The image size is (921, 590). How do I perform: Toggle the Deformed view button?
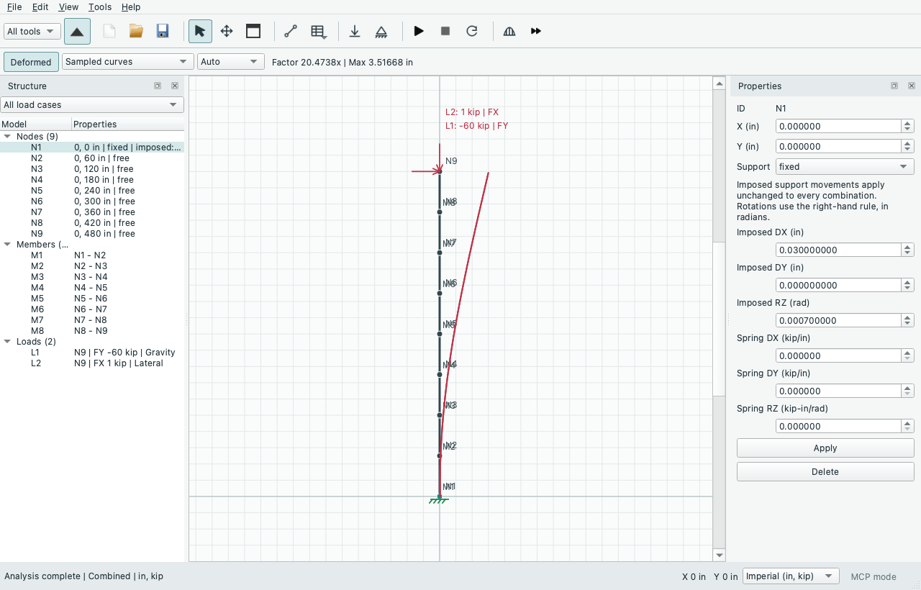[31, 62]
